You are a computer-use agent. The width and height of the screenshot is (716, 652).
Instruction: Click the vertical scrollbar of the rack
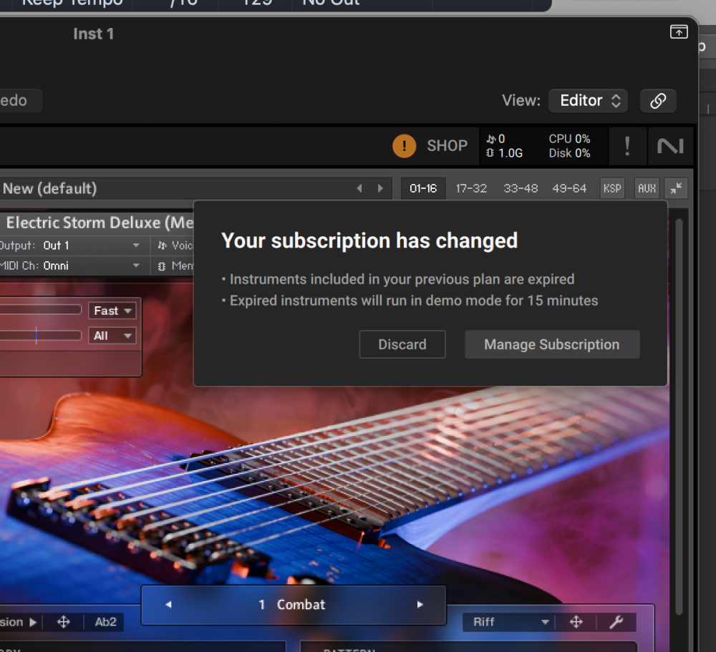(679, 416)
